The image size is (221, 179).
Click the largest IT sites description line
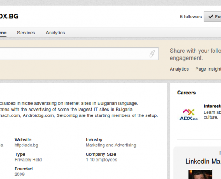coord(67,109)
